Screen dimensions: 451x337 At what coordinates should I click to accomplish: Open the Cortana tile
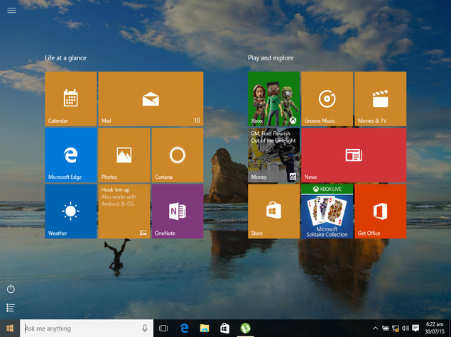(178, 155)
